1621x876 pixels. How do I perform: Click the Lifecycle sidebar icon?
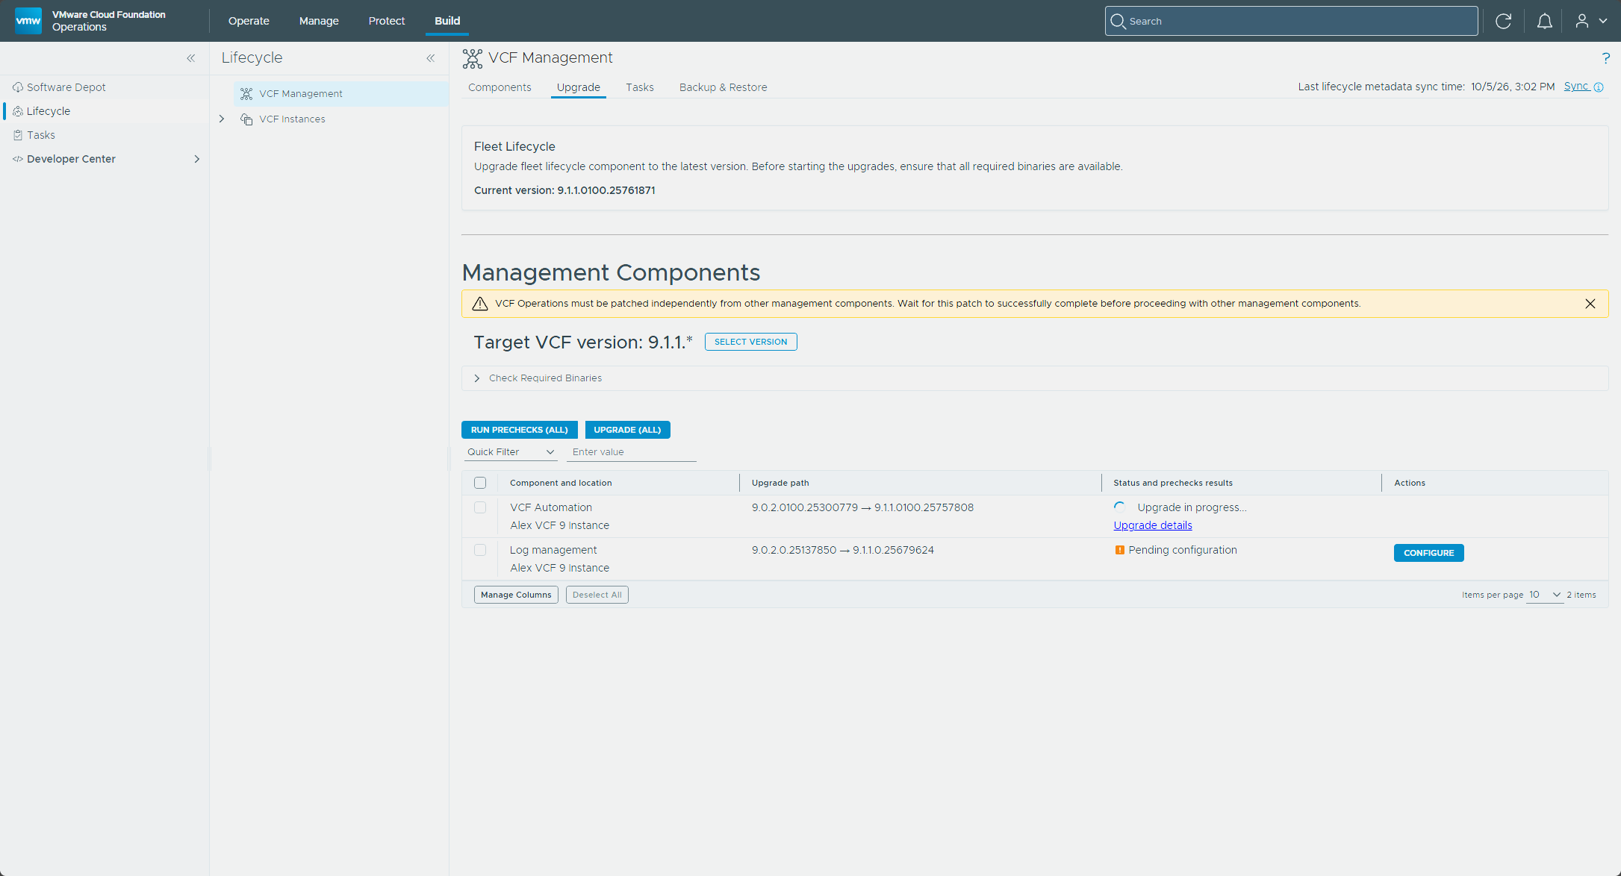tap(18, 111)
